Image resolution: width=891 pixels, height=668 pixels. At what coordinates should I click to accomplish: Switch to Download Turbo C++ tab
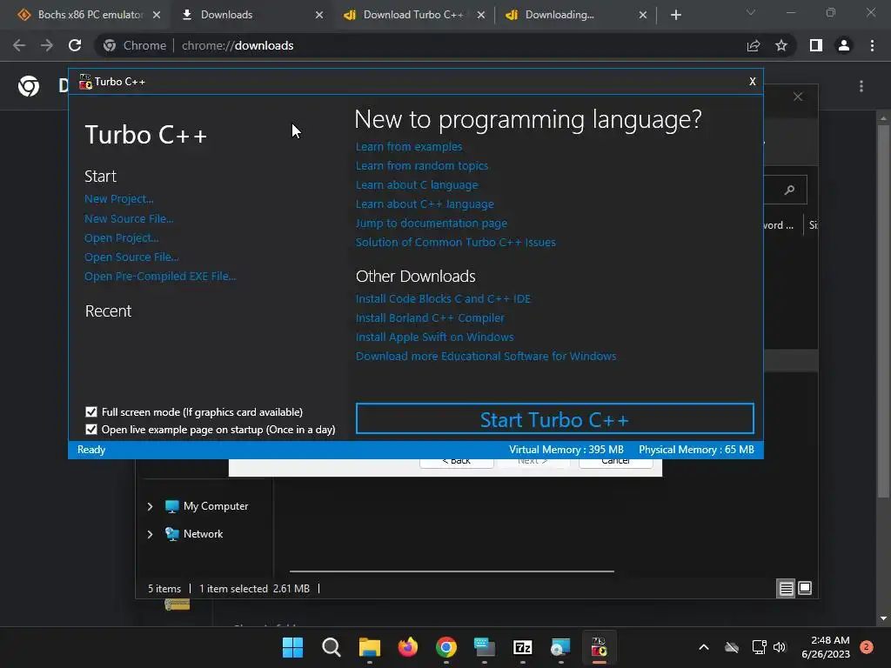[x=413, y=15]
